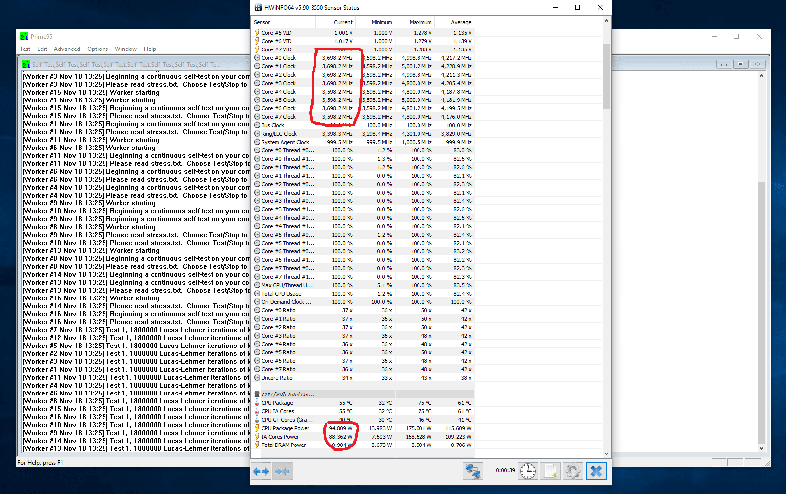Click the 175.001 W maximum power value
The width and height of the screenshot is (786, 494).
(x=419, y=428)
